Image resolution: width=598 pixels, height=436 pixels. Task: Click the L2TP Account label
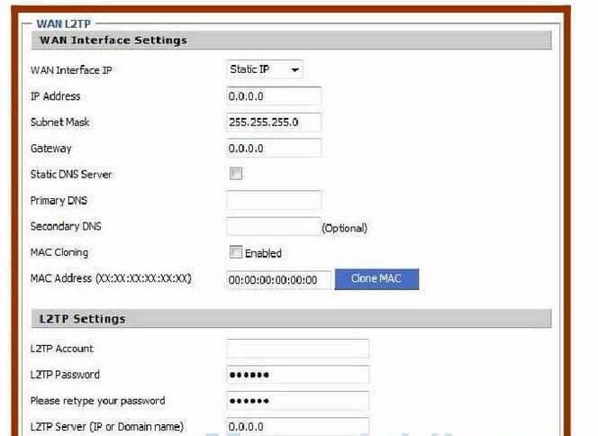coord(62,349)
